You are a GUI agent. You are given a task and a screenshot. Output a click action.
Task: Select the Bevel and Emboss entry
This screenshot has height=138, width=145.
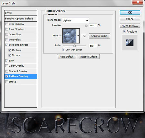(21, 45)
